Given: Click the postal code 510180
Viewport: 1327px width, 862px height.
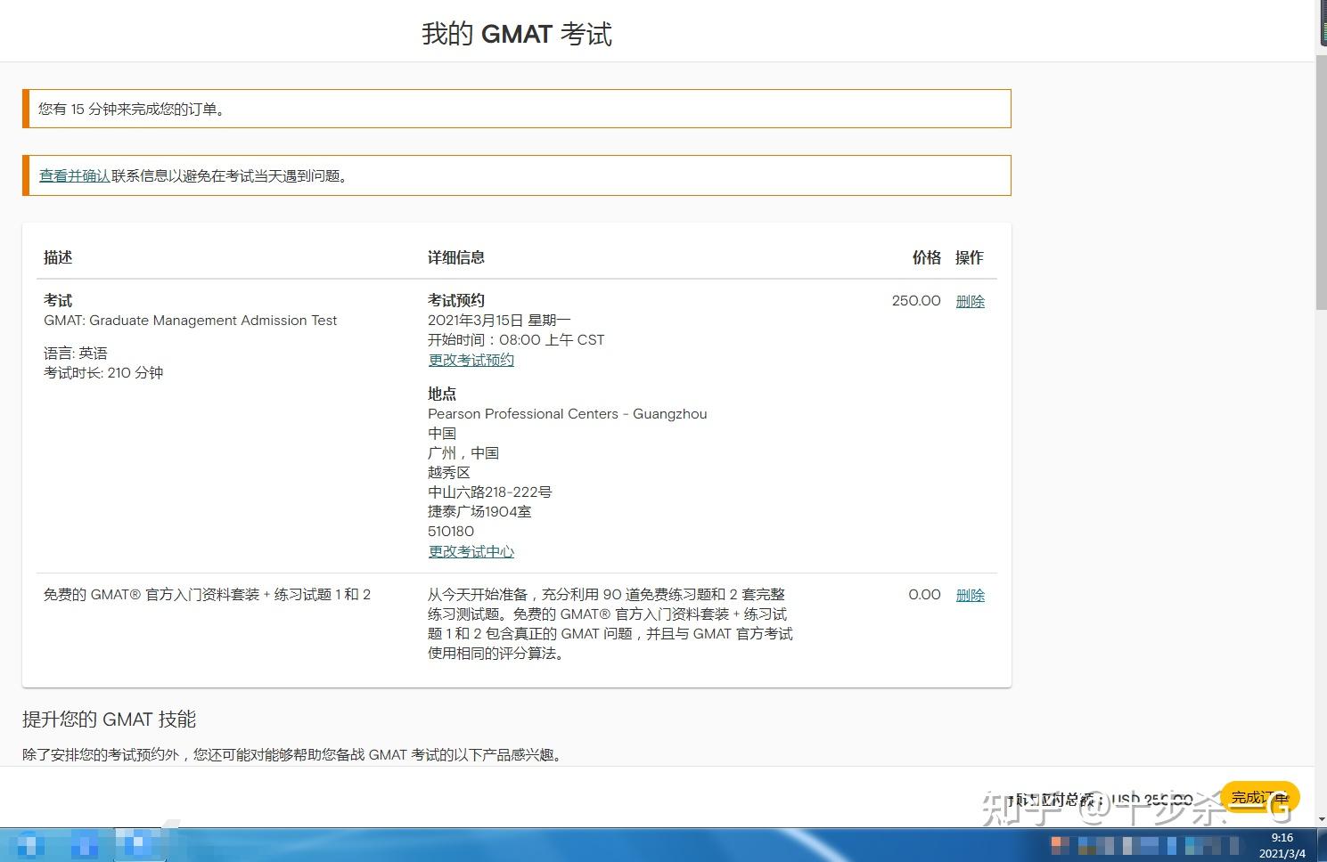Looking at the screenshot, I should [451, 531].
